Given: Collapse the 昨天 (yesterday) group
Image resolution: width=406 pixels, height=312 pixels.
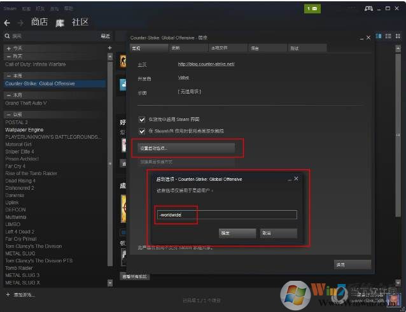Looking at the screenshot, I should point(9,56).
